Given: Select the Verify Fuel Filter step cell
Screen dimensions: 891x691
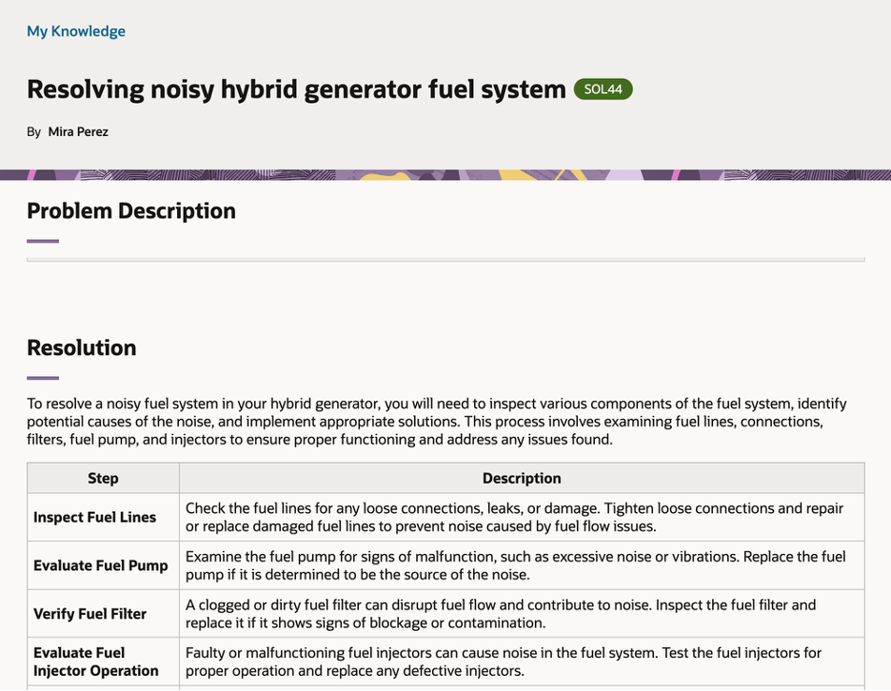Looking at the screenshot, I should 104,614.
